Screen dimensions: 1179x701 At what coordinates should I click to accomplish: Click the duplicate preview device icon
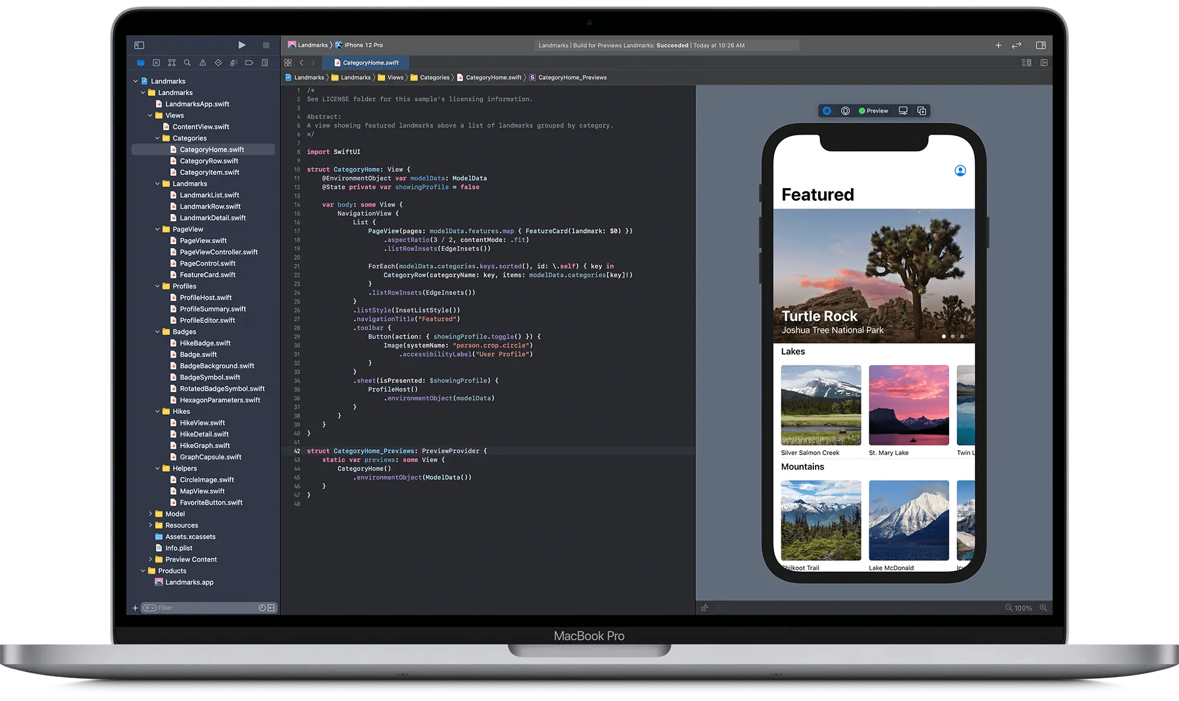click(x=922, y=111)
